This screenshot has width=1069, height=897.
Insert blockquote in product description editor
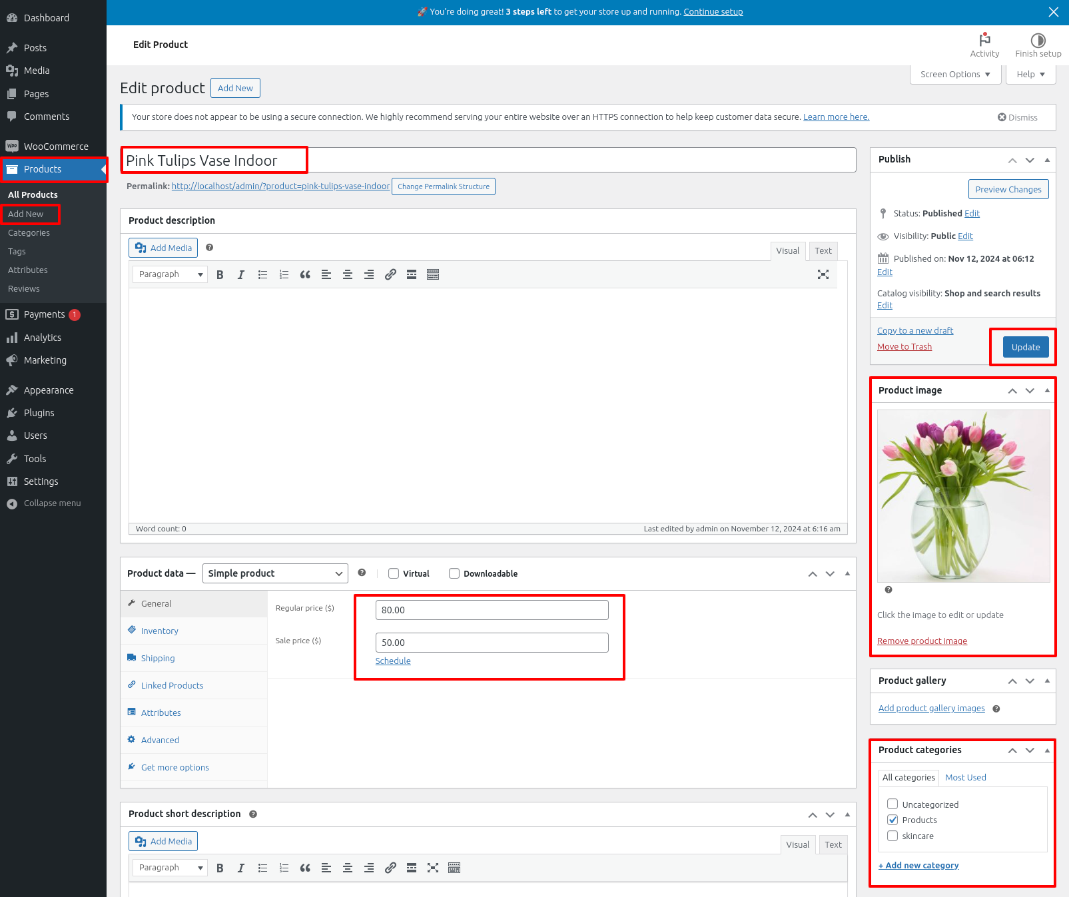tap(305, 274)
